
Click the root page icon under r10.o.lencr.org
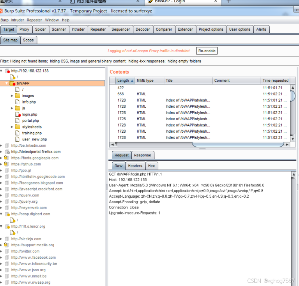click(x=12, y=233)
